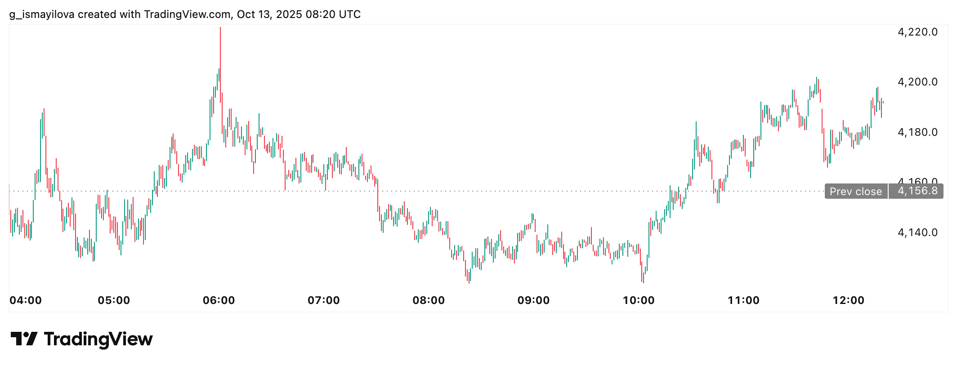The image size is (957, 366).
Task: Click the 4,200.0 price axis label
Action: [917, 82]
